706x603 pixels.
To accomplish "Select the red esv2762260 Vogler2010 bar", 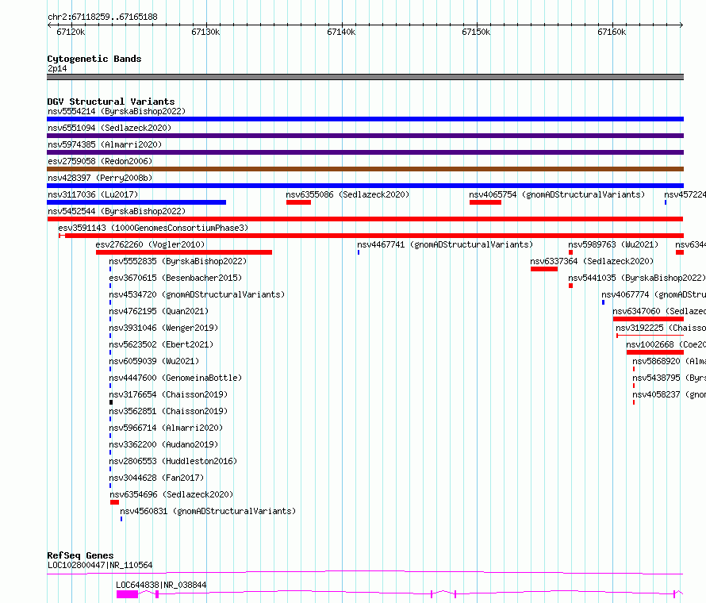I will pos(184,252).
